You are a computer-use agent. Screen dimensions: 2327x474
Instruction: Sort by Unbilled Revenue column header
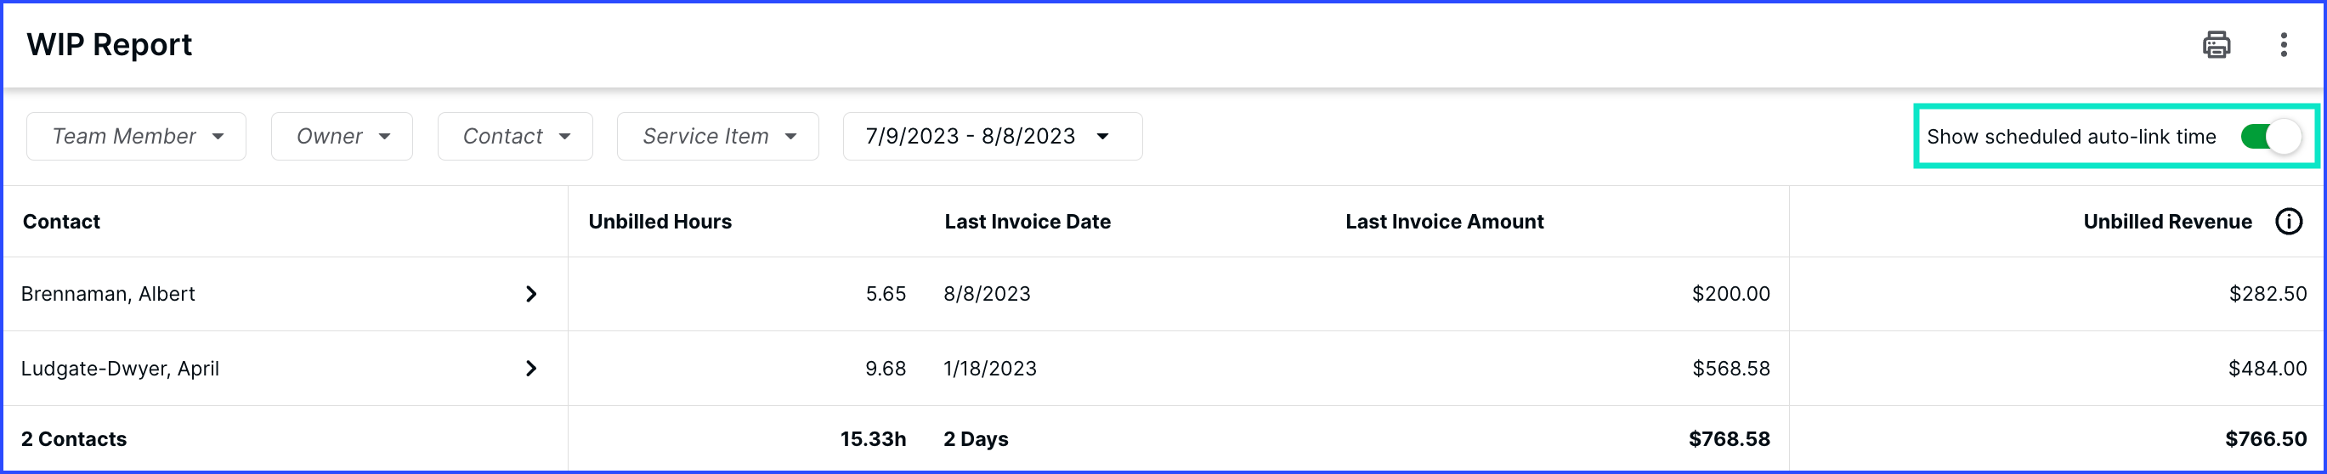(2167, 221)
